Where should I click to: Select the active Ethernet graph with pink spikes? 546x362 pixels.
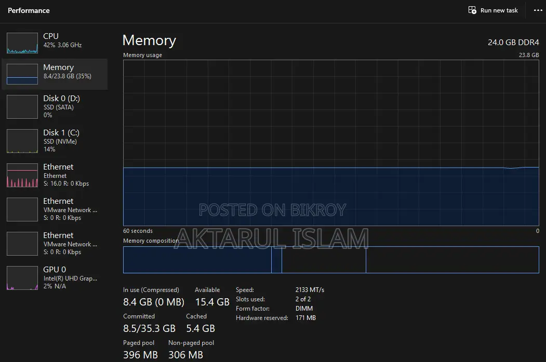[x=22, y=175]
